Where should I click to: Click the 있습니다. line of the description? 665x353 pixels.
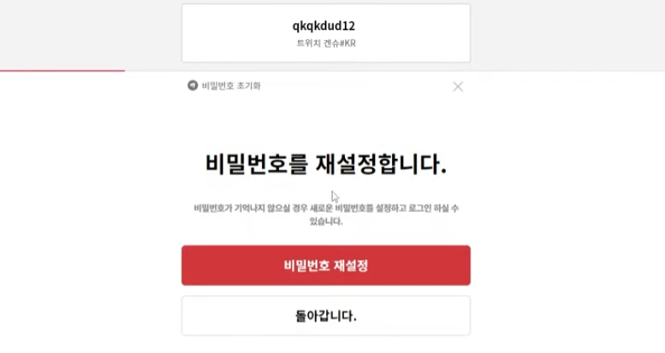click(x=326, y=221)
